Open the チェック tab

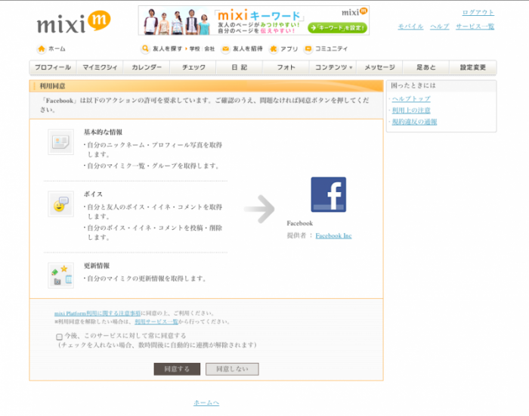point(193,67)
